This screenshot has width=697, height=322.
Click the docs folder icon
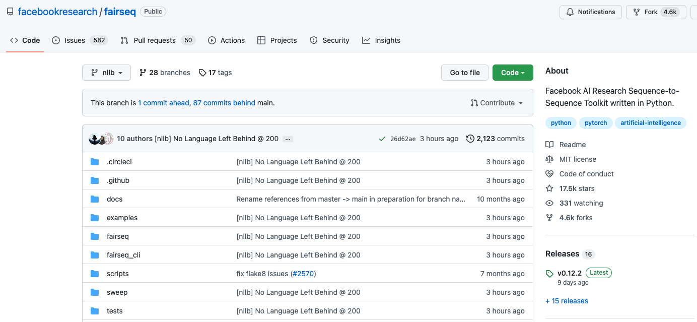click(x=95, y=199)
